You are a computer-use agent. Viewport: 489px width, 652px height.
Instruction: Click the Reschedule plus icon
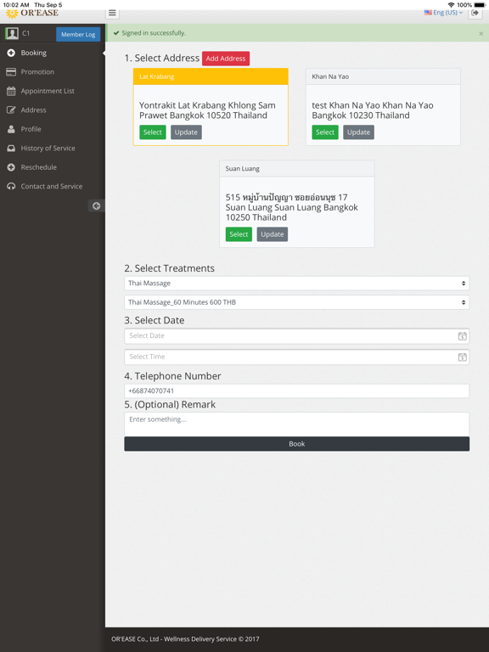point(11,167)
